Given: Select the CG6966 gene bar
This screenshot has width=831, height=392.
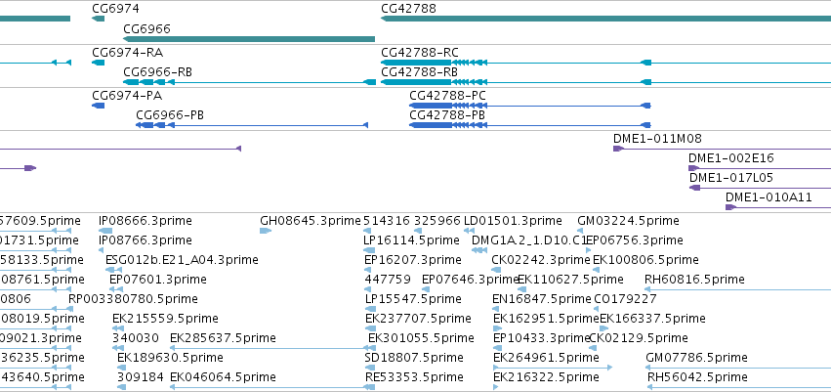Looking at the screenshot, I should (249, 39).
